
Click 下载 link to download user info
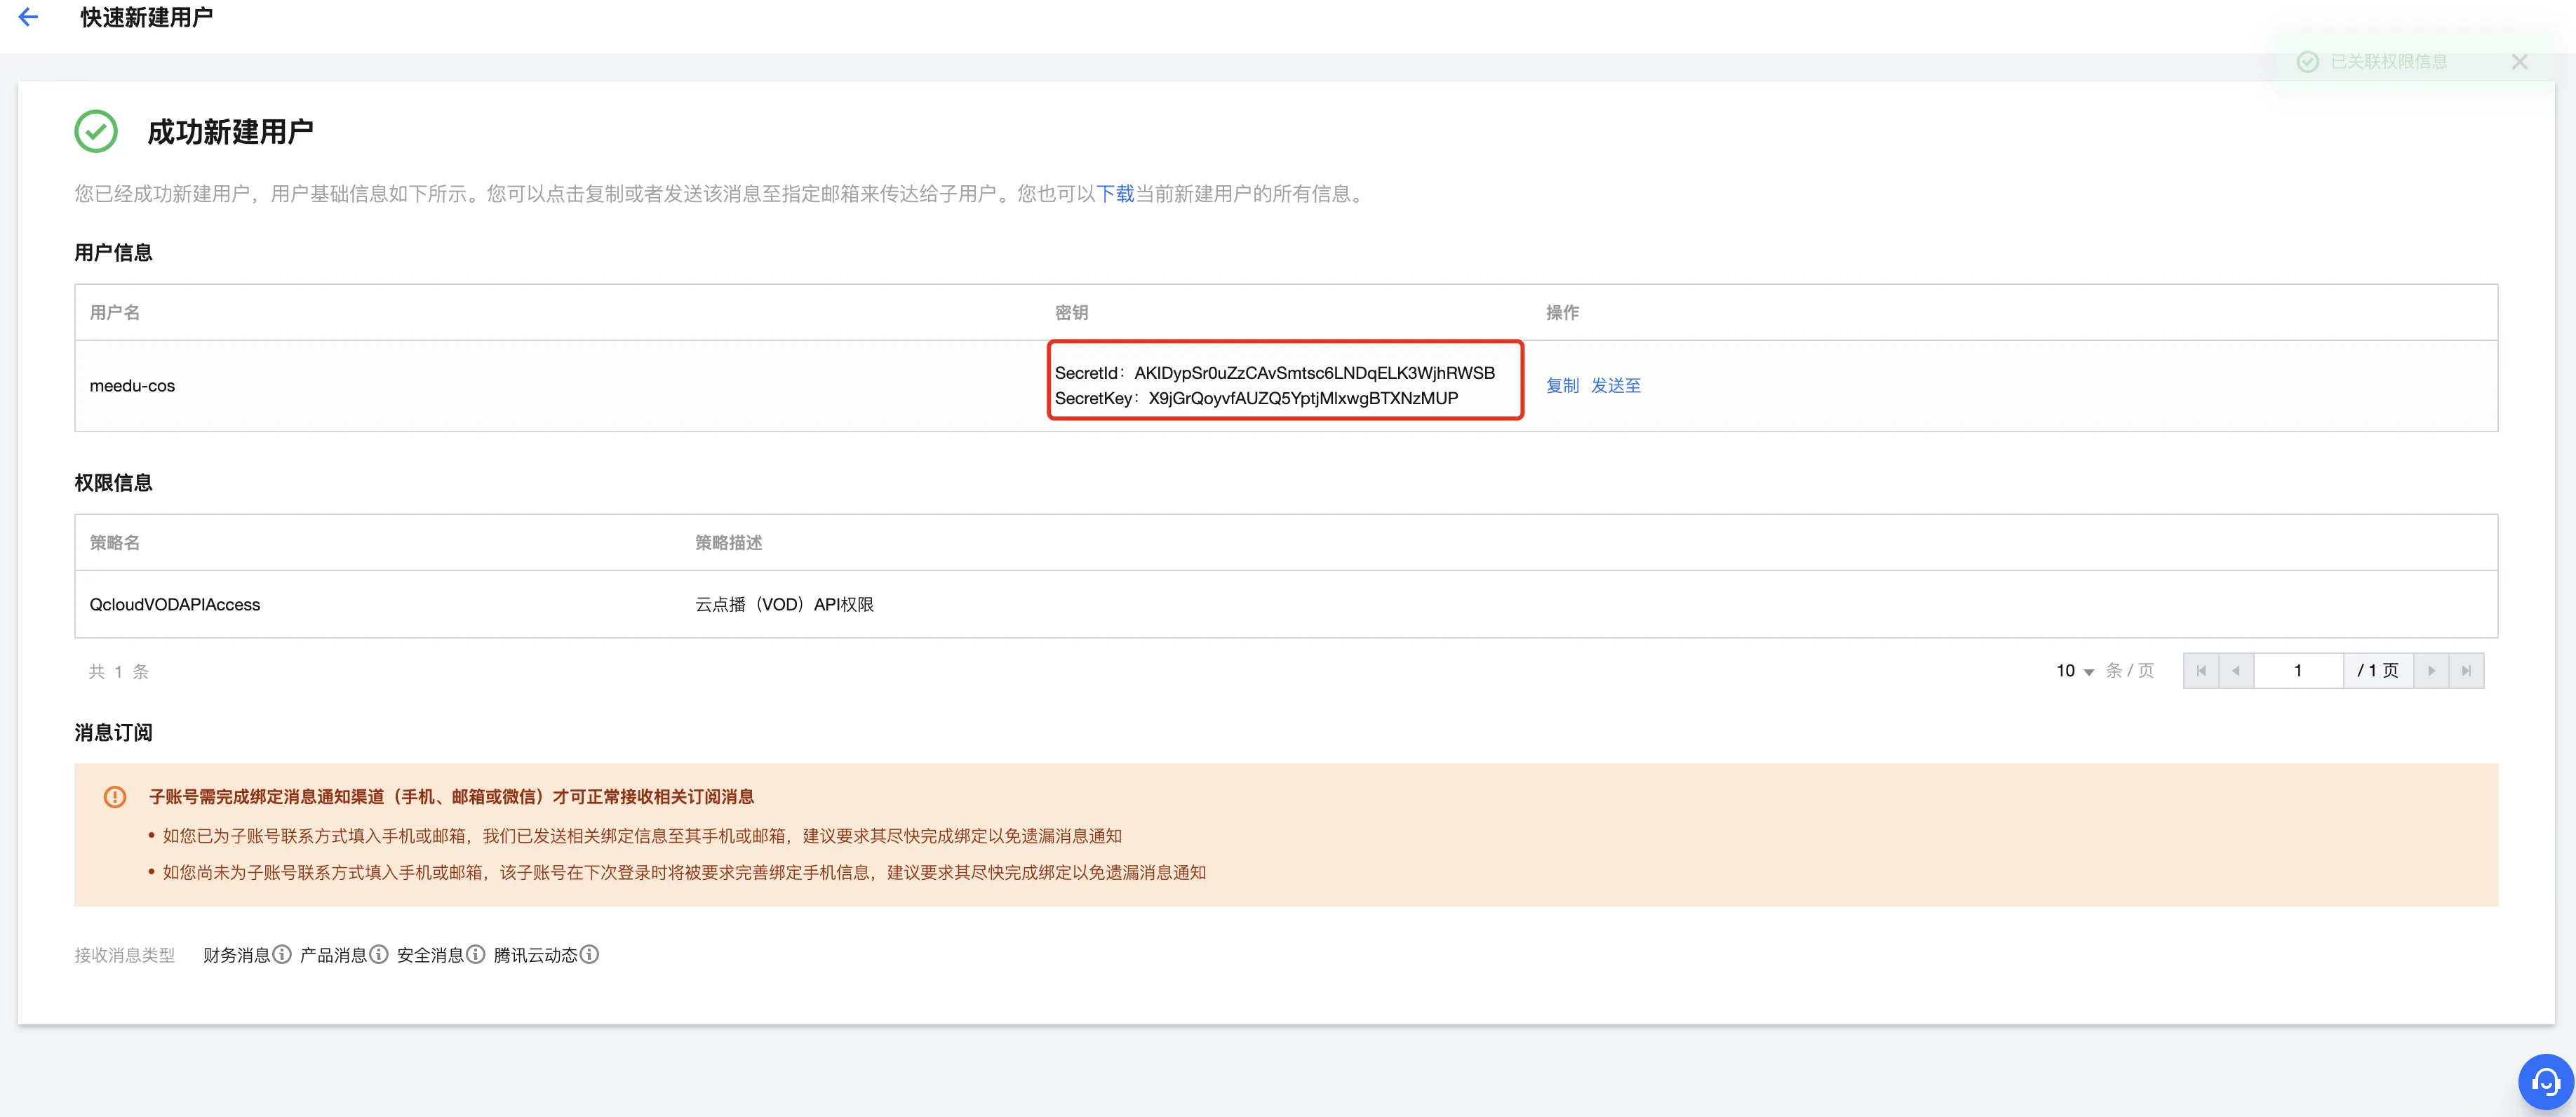click(x=1115, y=194)
